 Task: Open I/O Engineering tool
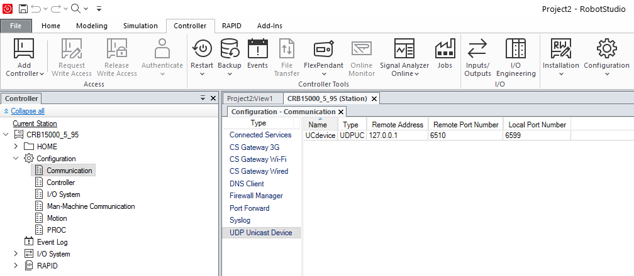point(515,49)
